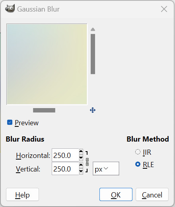
Task: Click the Vertical radius input field
Action: coord(65,169)
